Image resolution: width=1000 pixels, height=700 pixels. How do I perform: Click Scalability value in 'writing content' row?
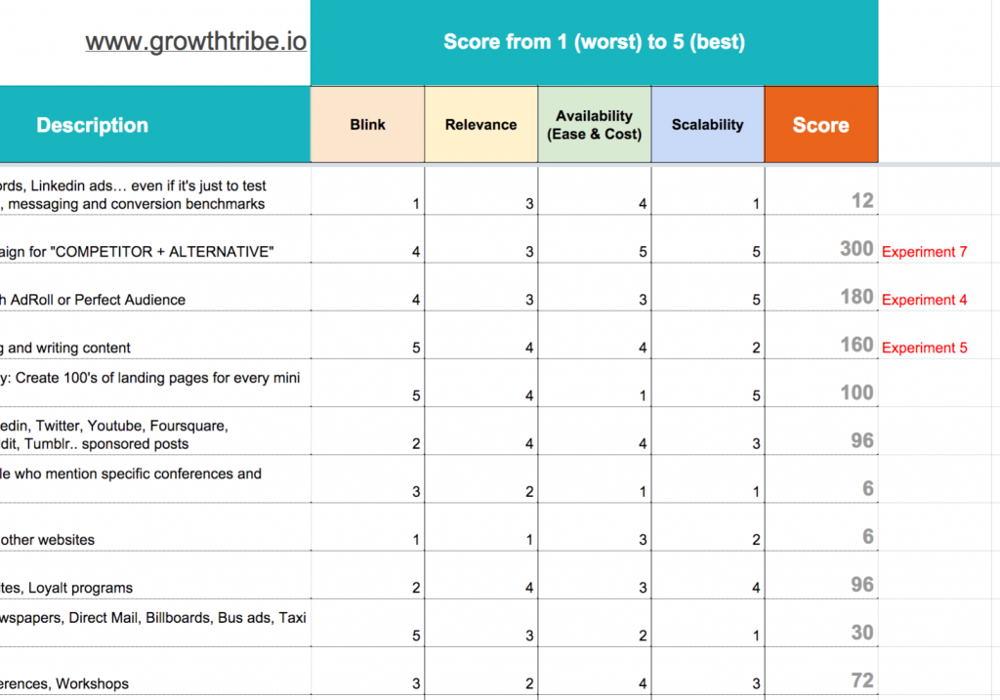pos(708,335)
